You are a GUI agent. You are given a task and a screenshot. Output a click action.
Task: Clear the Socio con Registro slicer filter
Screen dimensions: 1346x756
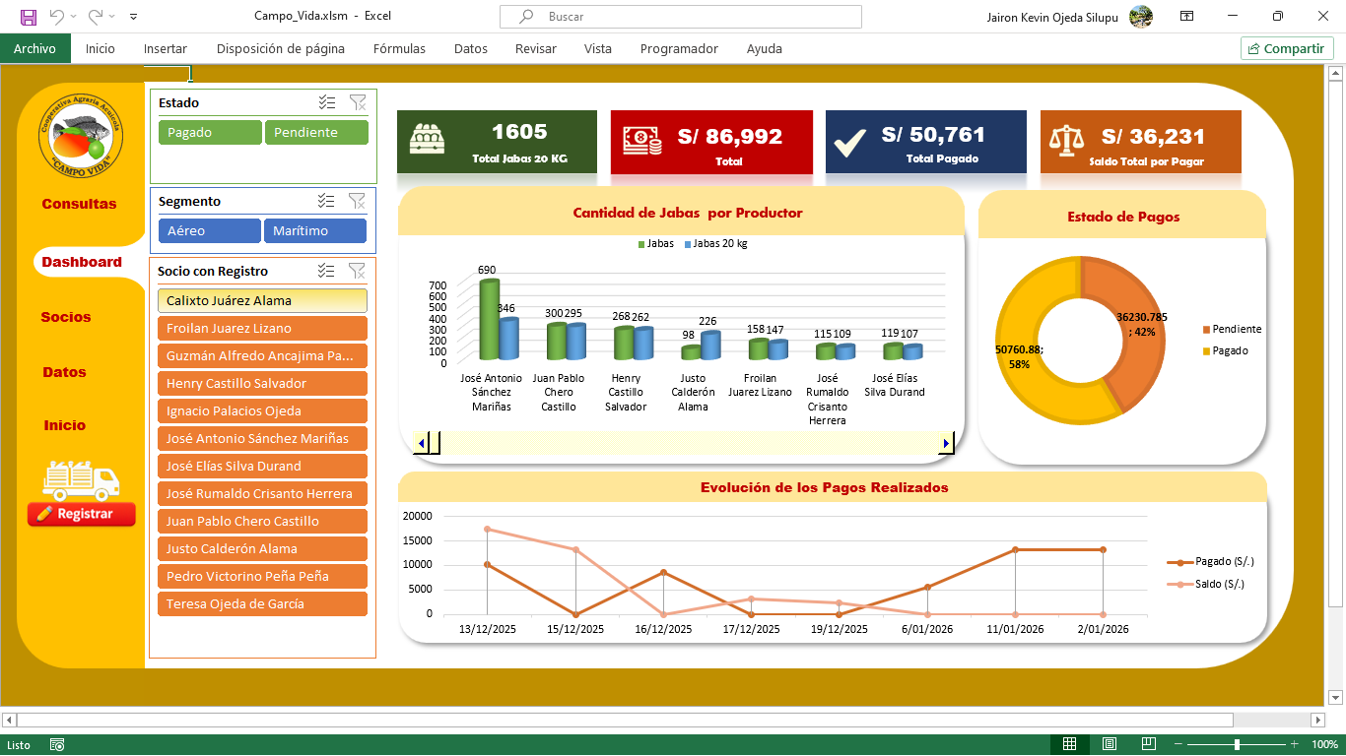tap(358, 270)
